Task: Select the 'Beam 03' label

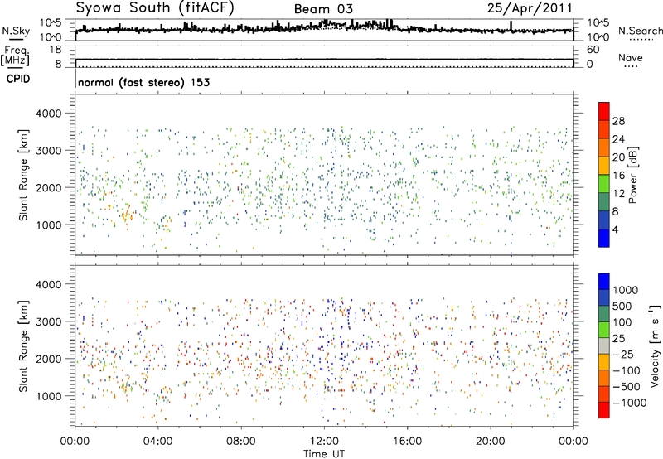Action: point(323,9)
